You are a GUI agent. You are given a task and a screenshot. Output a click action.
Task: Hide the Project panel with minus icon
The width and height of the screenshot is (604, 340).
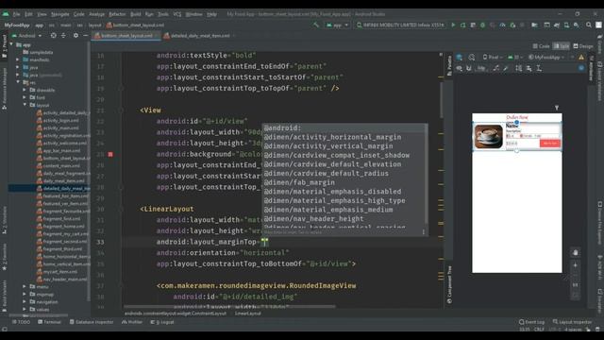pyautogui.click(x=85, y=36)
